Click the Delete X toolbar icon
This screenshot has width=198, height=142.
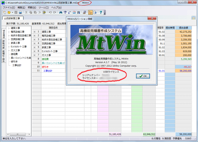40,12
